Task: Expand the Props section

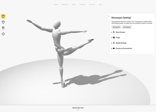Action: [116, 38]
